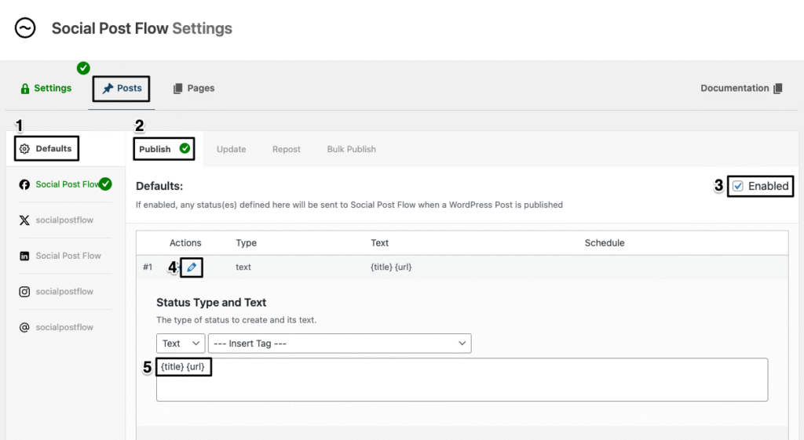Viewport: 804px width, 440px height.
Task: Click the pin icon on Posts tab
Action: point(108,89)
